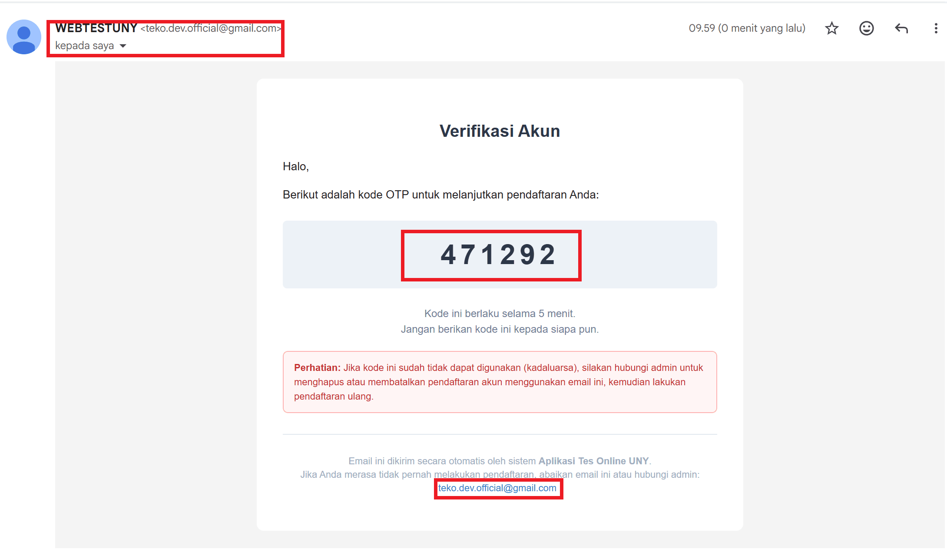Expand recipient details arrow beside 'kepada saya'
947x549 pixels.
123,46
